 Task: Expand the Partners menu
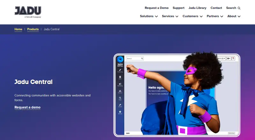pyautogui.click(x=215, y=16)
